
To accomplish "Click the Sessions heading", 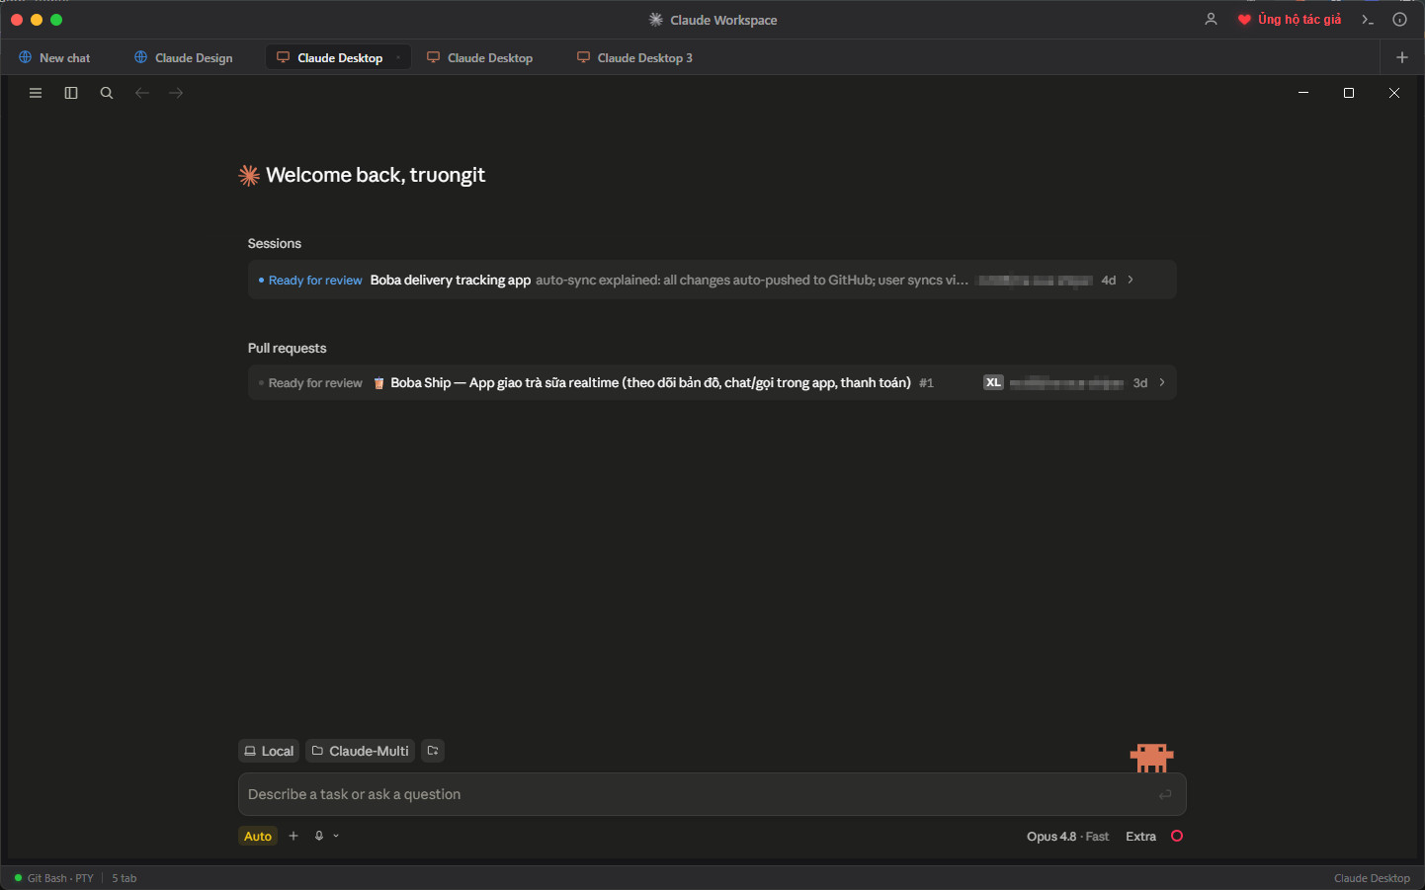I will pos(275,243).
